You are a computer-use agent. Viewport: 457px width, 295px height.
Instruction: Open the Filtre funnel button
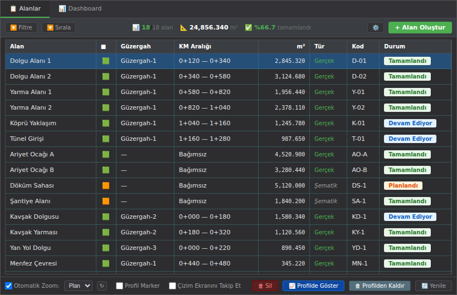pyautogui.click(x=21, y=27)
